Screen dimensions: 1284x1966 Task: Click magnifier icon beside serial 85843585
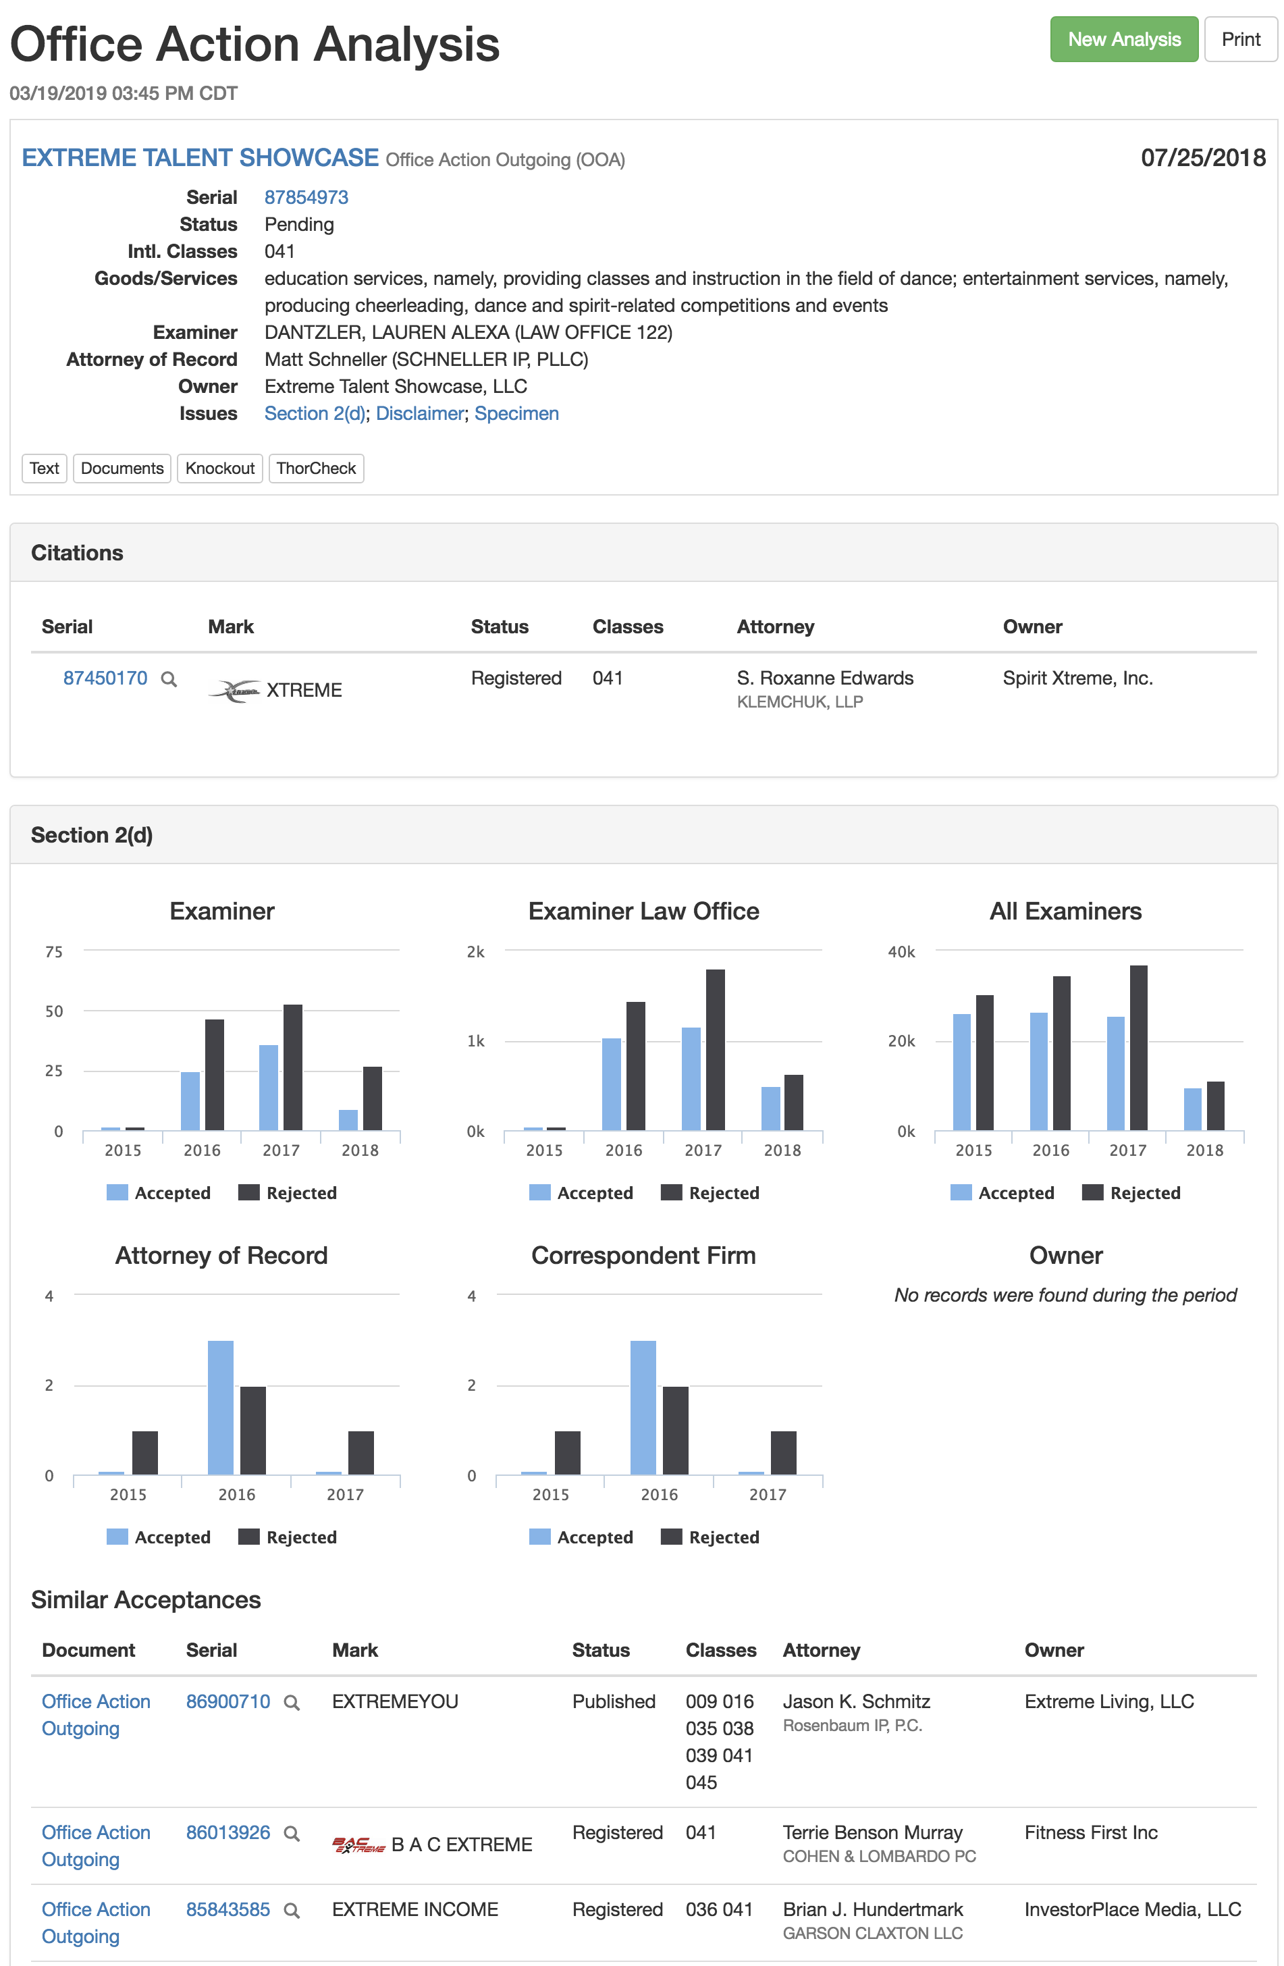292,1910
